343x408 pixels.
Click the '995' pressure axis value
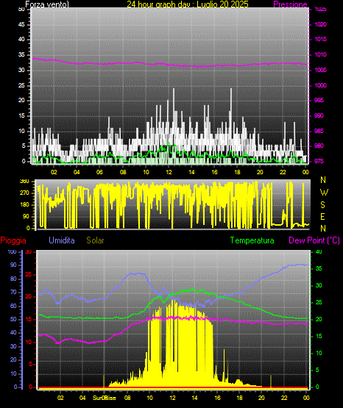(x=319, y=100)
